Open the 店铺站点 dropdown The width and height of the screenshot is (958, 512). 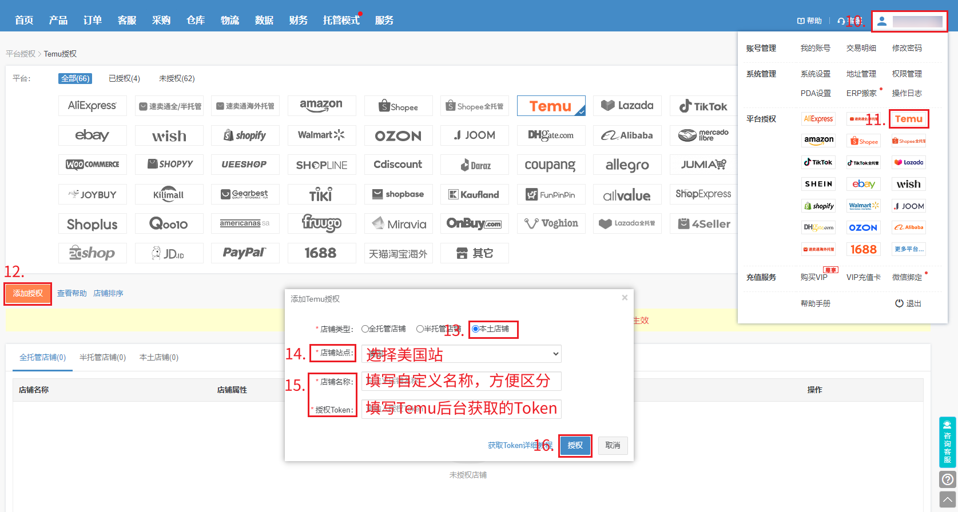pos(462,354)
